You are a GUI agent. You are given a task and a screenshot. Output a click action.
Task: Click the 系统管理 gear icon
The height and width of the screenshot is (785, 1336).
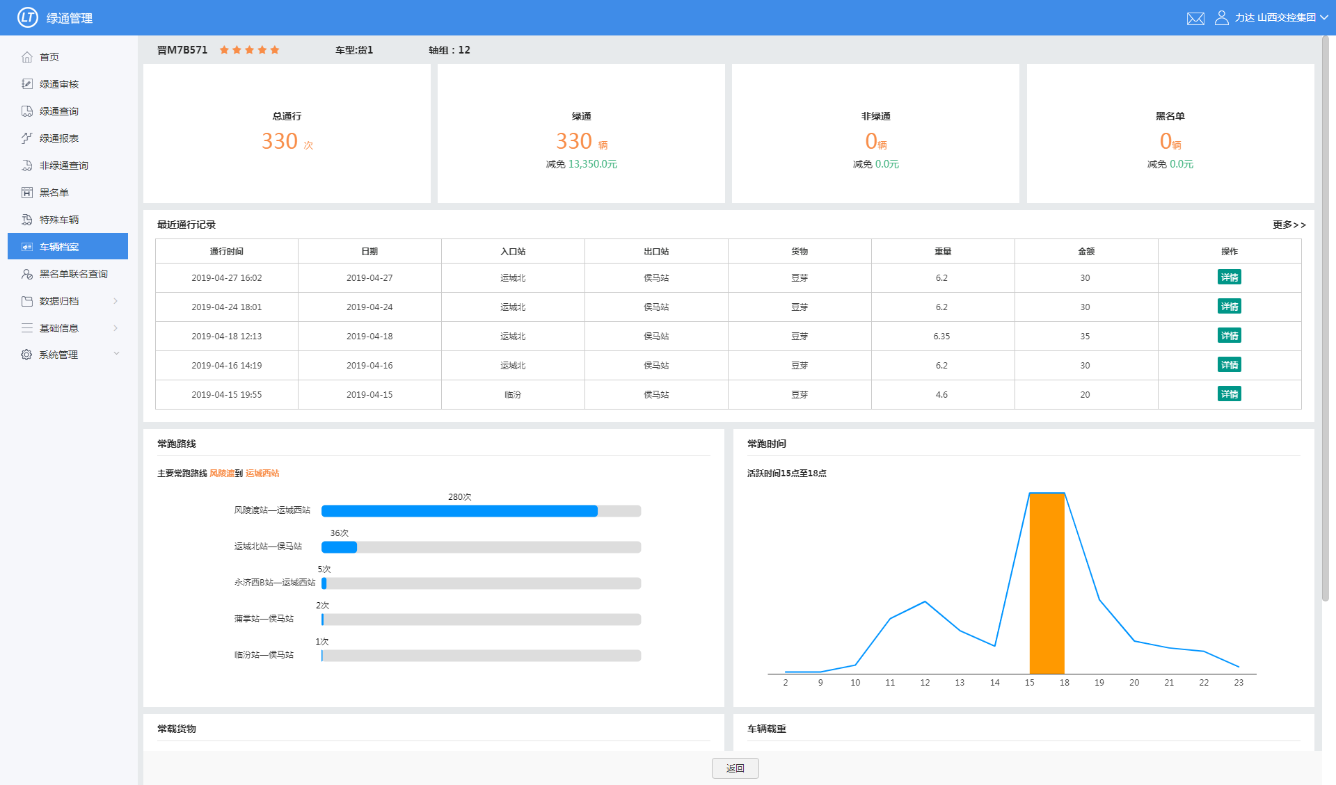(x=26, y=355)
